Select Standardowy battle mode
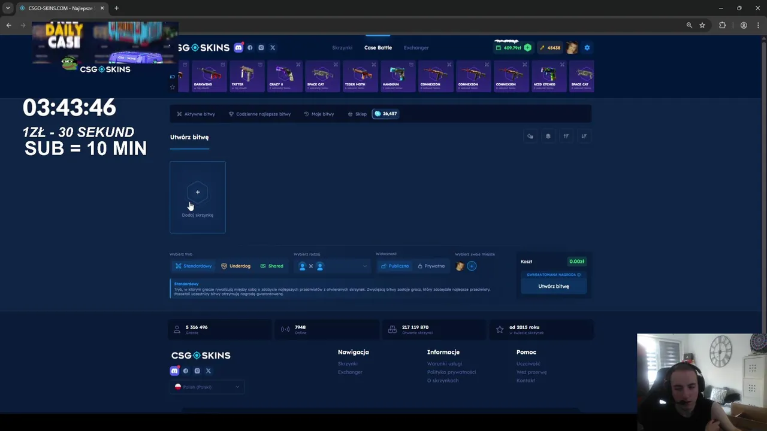The image size is (767, 431). pos(194,266)
